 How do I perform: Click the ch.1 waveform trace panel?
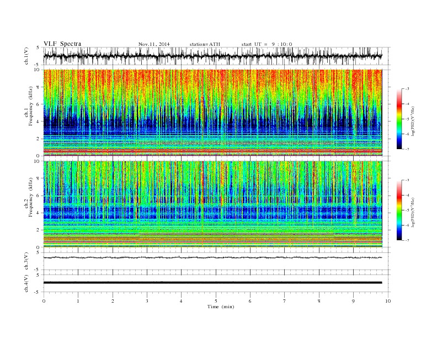coord(217,56)
